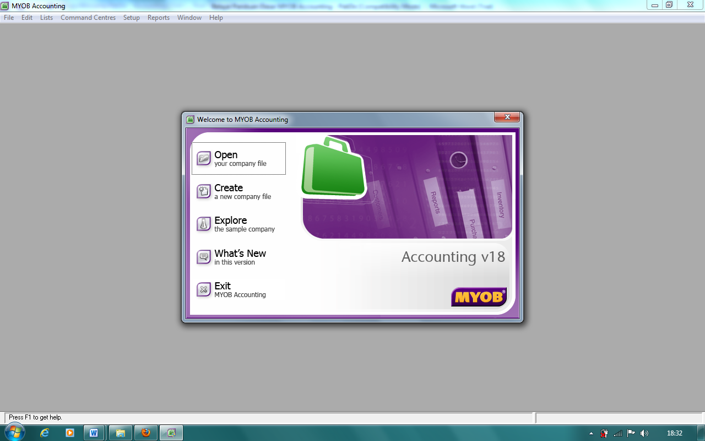Open the Command Centres menu
Viewport: 705px width, 441px height.
coord(88,18)
